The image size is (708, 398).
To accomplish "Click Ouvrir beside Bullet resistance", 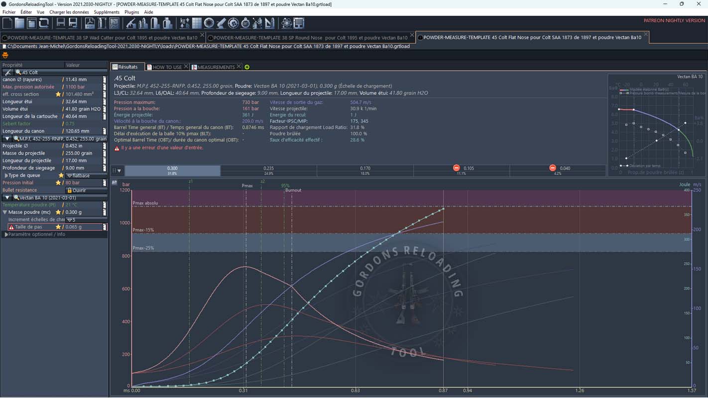I will [86, 190].
